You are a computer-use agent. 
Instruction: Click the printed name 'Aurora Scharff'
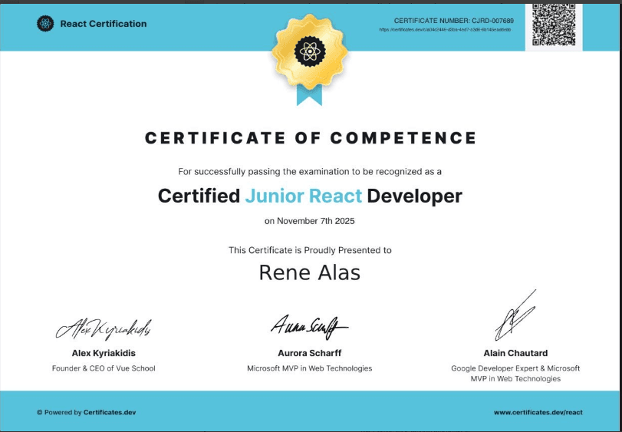tap(310, 353)
